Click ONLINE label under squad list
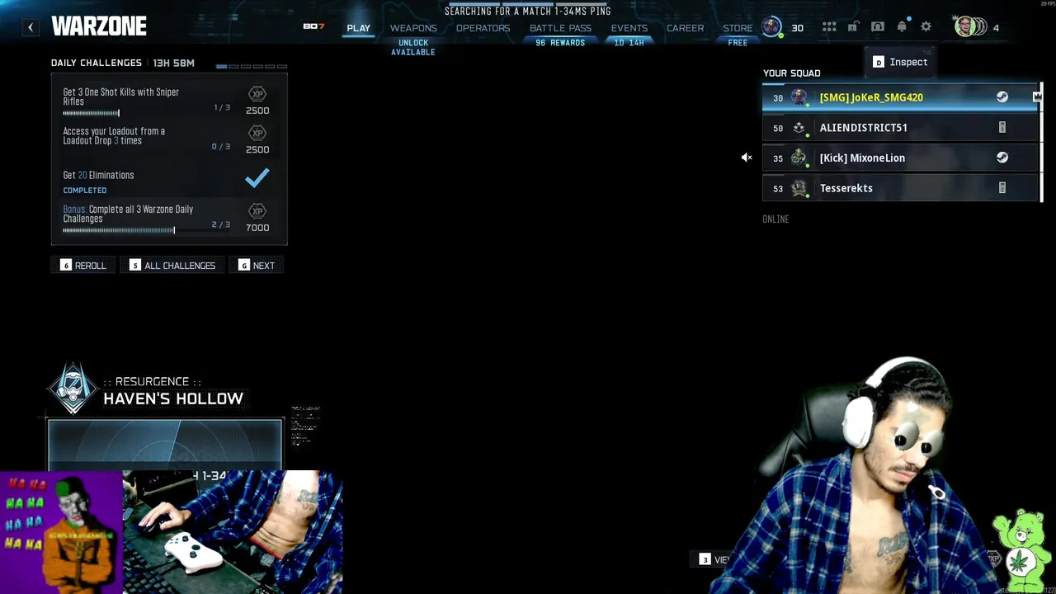This screenshot has width=1056, height=594. [x=775, y=219]
